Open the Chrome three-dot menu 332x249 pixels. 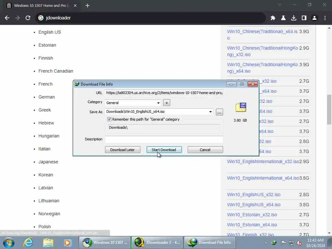point(325,18)
